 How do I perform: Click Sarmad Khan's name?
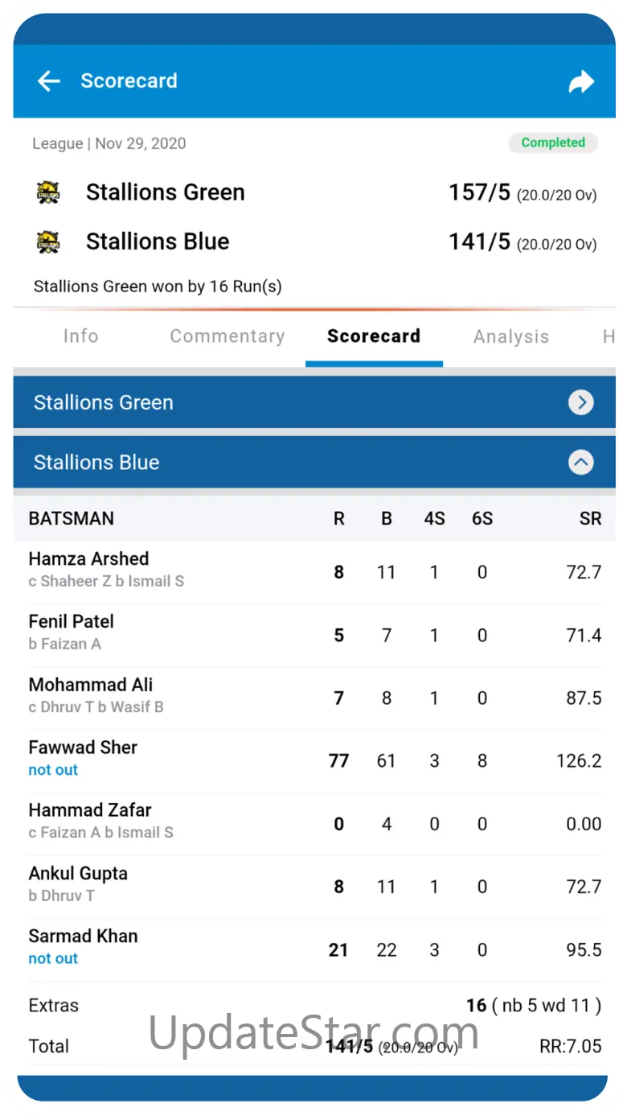[x=83, y=936]
